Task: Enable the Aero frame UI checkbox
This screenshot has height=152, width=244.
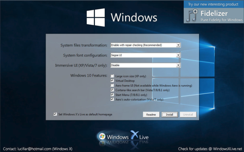Action: point(112,86)
